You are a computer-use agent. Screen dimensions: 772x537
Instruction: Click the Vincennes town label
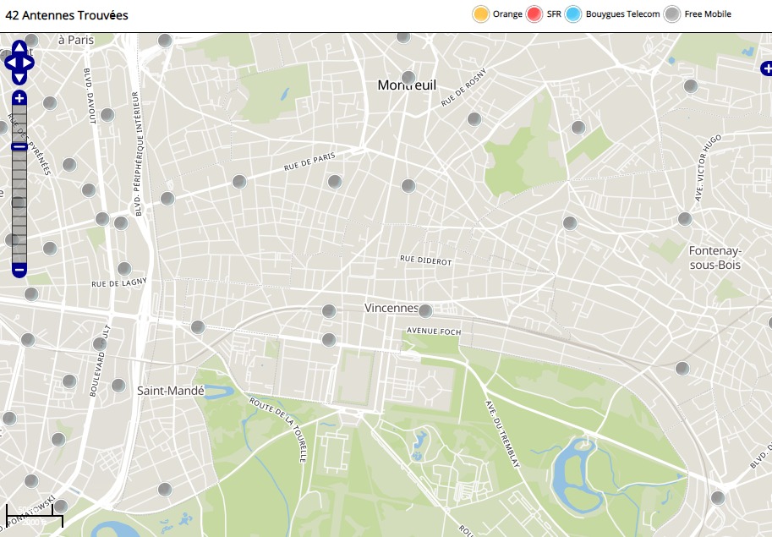(391, 308)
